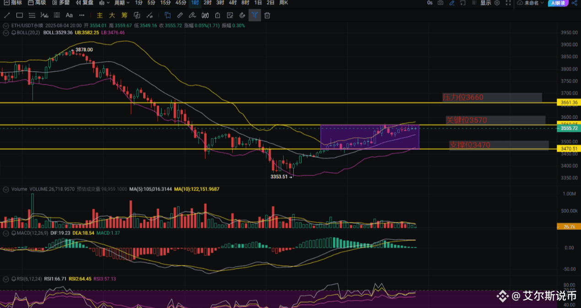The image size is (581, 308).
Task: Click the candlestick pattern tool icon
Action: (205, 15)
